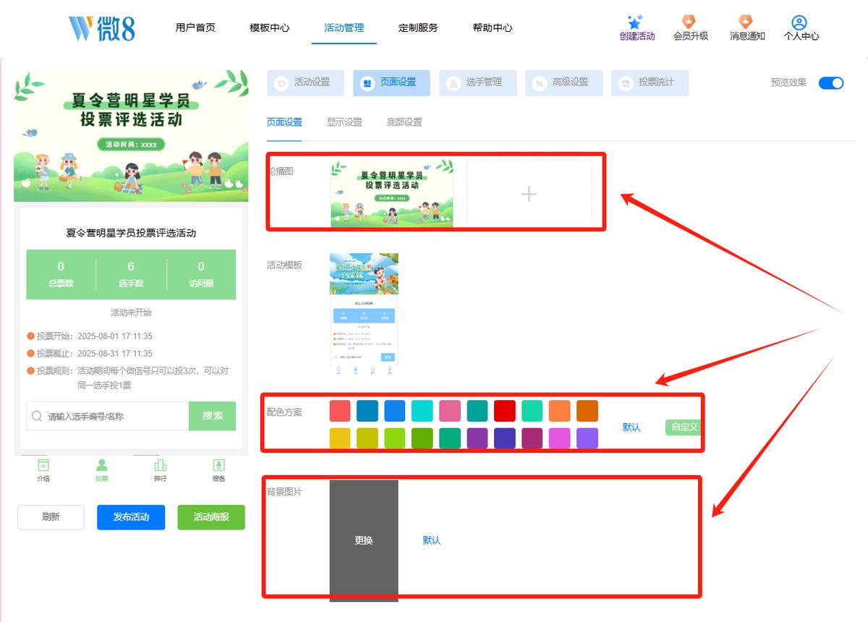Pick the pure red color swatch

click(505, 411)
